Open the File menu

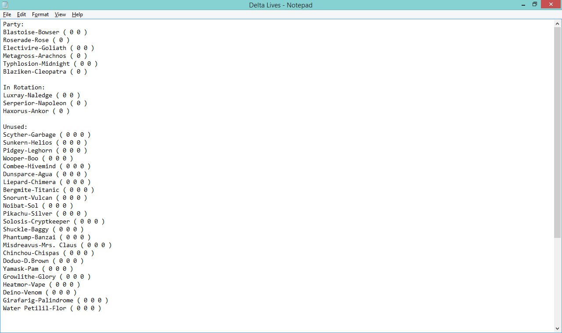pyautogui.click(x=7, y=14)
